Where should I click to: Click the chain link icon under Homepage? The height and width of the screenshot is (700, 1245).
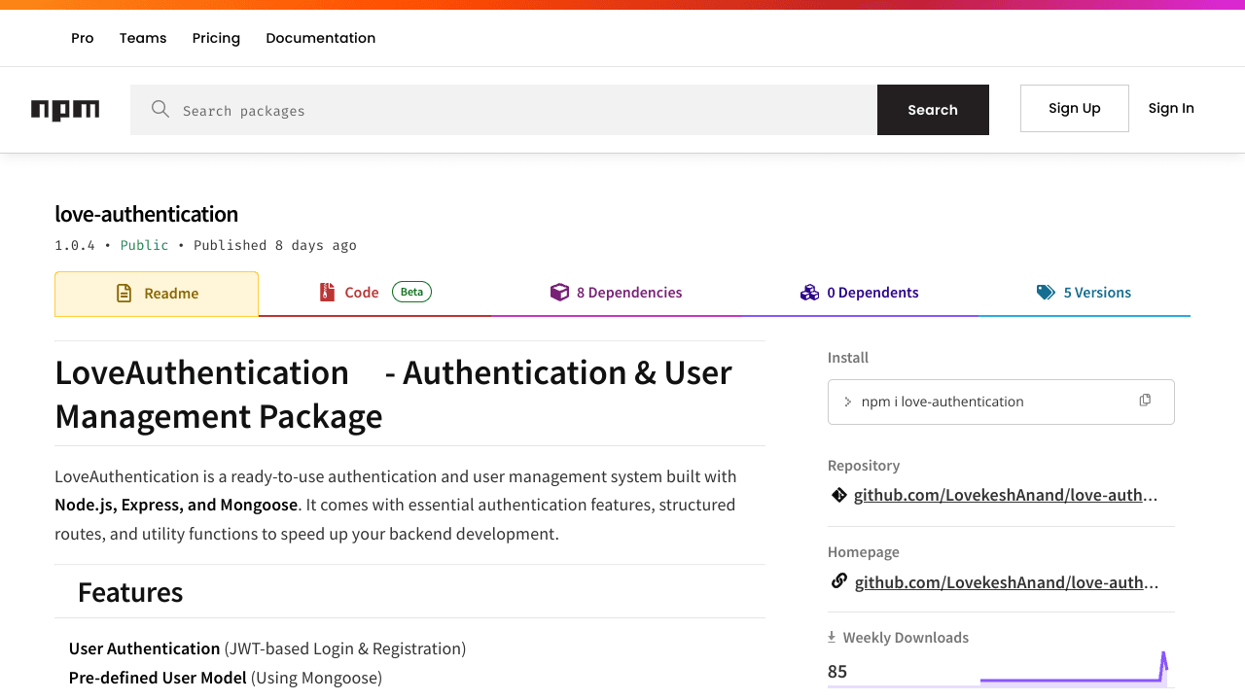(x=837, y=581)
